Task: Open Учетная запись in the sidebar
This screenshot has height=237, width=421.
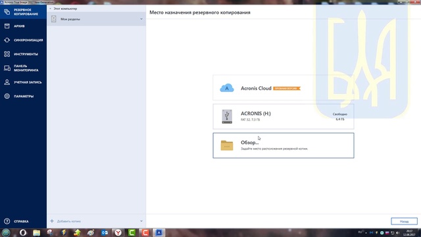Action: point(23,82)
